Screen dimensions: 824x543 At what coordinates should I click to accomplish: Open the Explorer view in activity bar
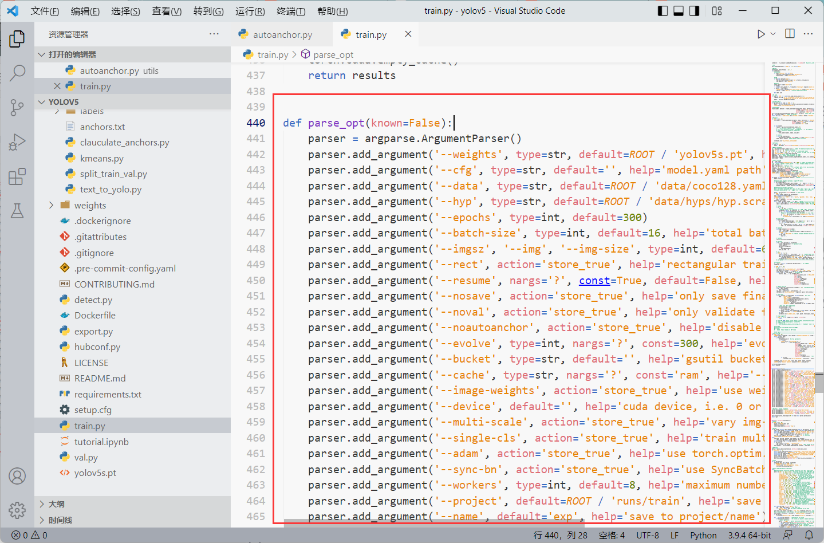[17, 39]
